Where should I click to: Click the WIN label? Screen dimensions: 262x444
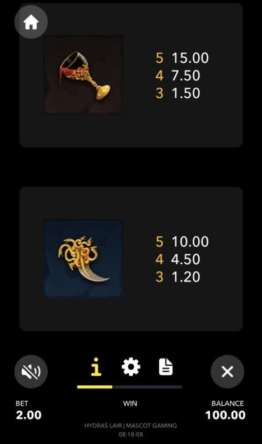(130, 403)
